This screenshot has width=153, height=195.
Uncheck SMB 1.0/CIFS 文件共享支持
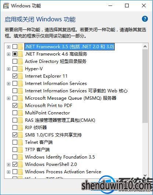click(15, 135)
